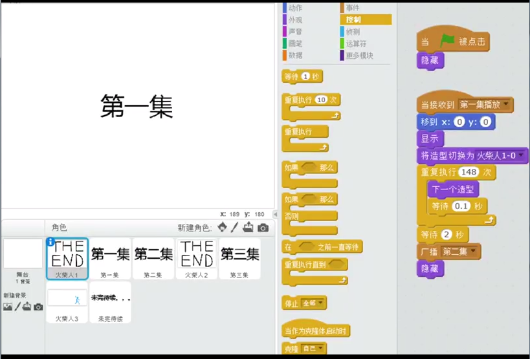Select the 第二集 sprite thumbnail
Image resolution: width=530 pixels, height=359 pixels.
click(153, 259)
